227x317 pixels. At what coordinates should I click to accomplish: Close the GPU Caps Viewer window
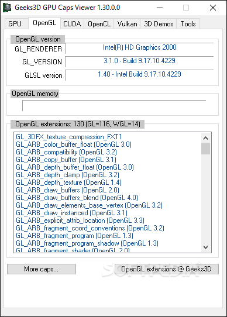(x=213, y=8)
